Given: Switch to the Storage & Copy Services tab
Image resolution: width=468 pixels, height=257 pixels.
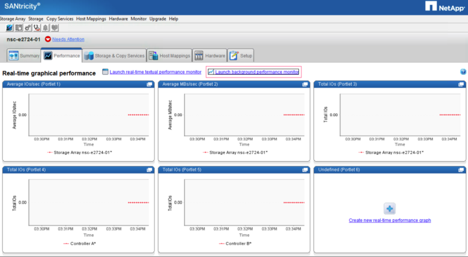Looking at the screenshot, I should 115,56.
